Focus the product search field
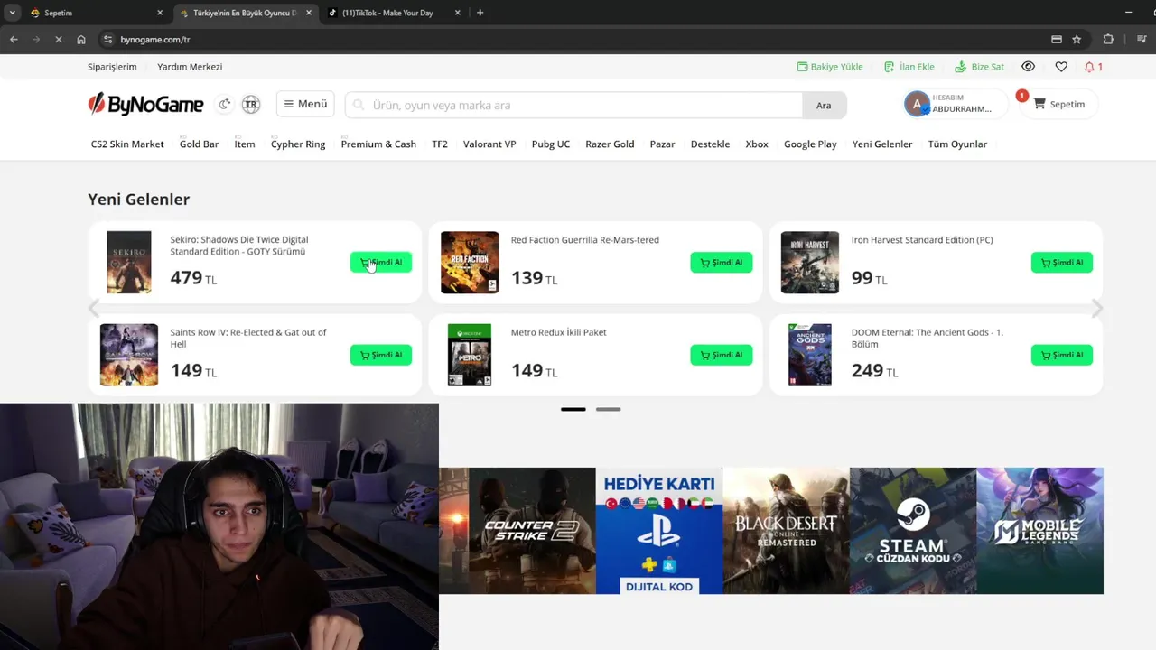 (x=573, y=105)
